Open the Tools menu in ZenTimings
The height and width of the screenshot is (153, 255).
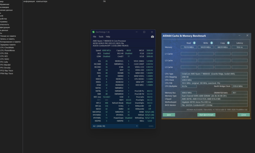[101, 37]
